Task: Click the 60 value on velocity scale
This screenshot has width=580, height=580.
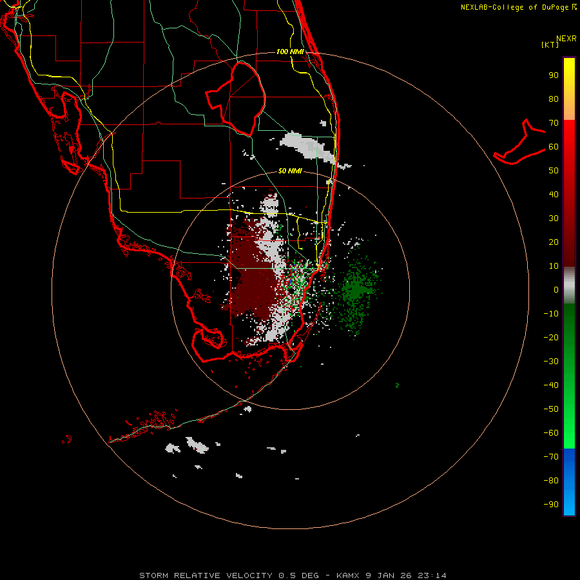Action: pos(554,147)
